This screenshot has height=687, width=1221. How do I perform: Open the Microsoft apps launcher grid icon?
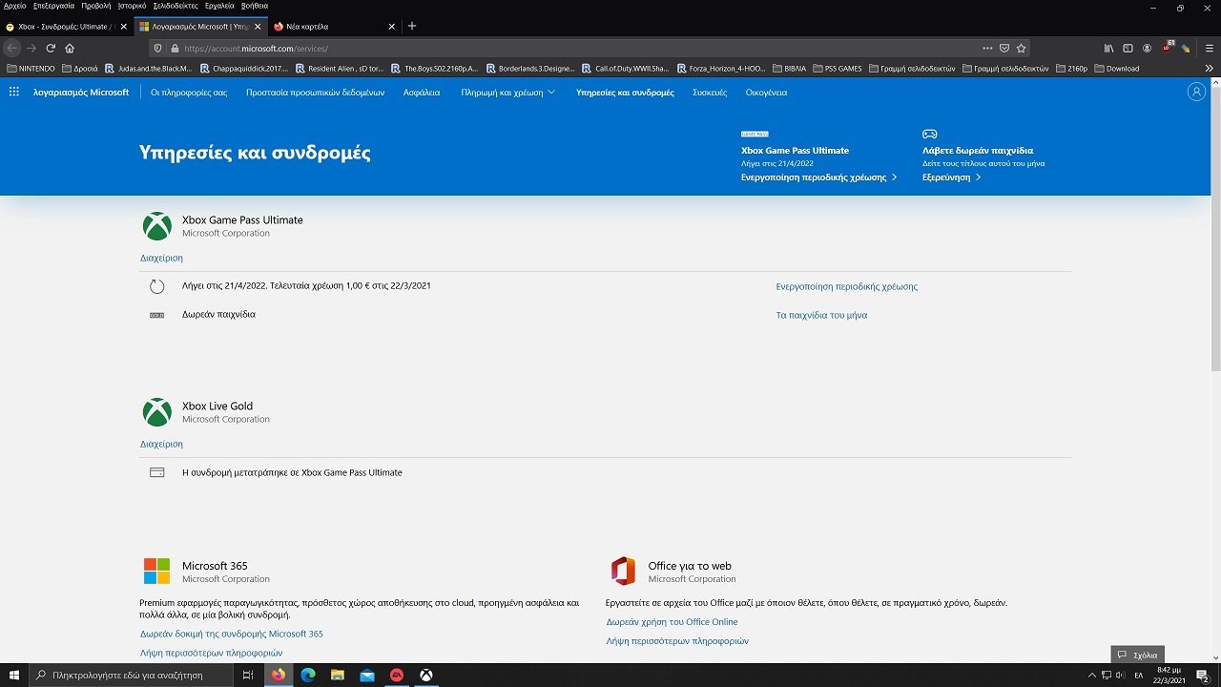[13, 92]
